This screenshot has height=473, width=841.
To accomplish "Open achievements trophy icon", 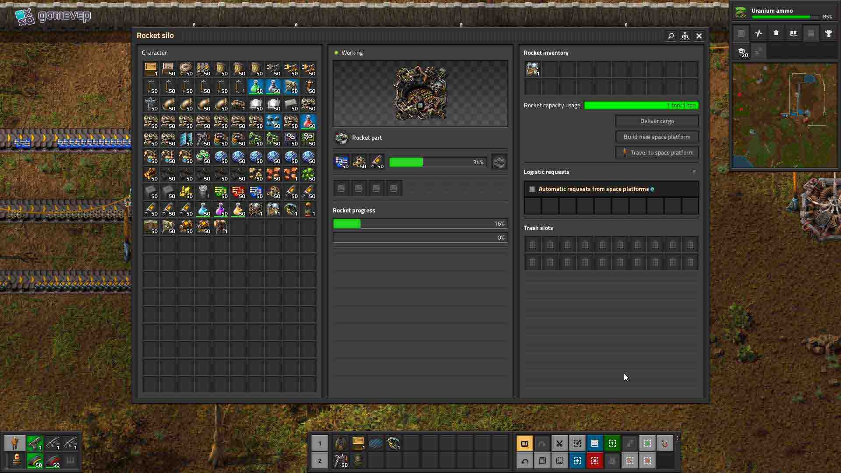I will [829, 34].
